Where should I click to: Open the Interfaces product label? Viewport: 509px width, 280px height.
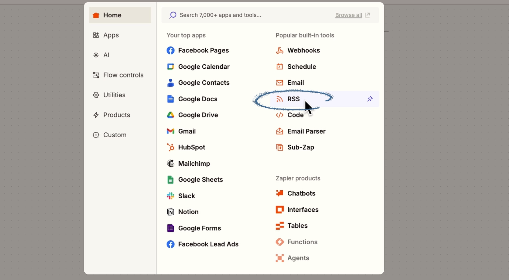point(303,210)
